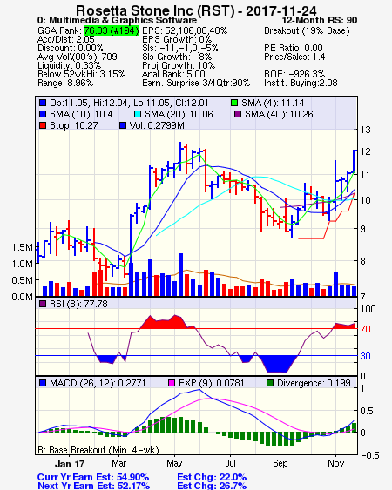
Task: Click the cyan SMA (20) legend swatch
Action: click(138, 114)
